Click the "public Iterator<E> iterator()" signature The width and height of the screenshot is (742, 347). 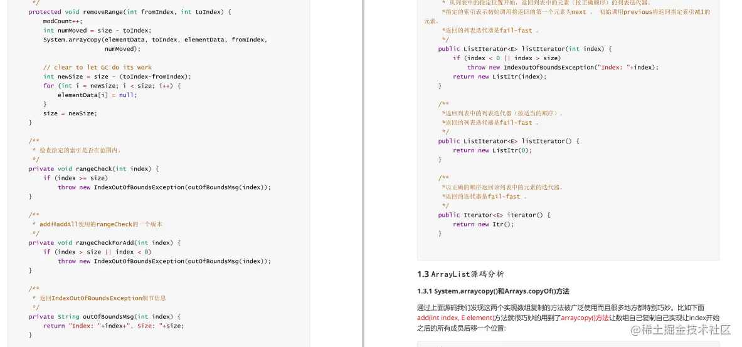coord(494,215)
